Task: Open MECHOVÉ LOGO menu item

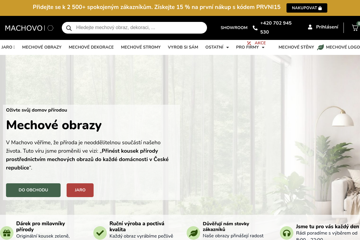Action: pos(343,47)
